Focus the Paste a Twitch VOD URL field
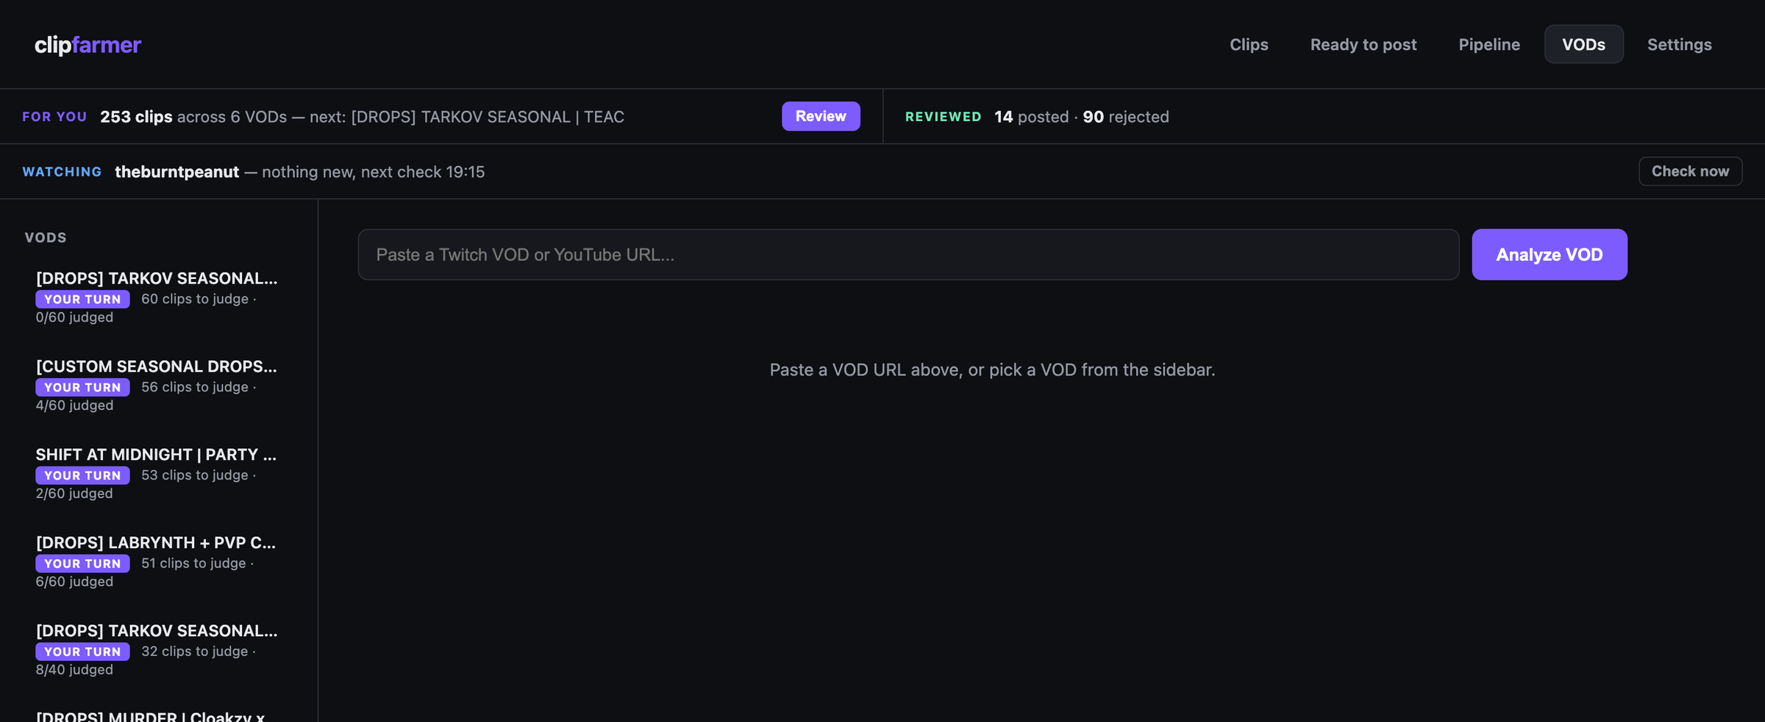 [908, 254]
